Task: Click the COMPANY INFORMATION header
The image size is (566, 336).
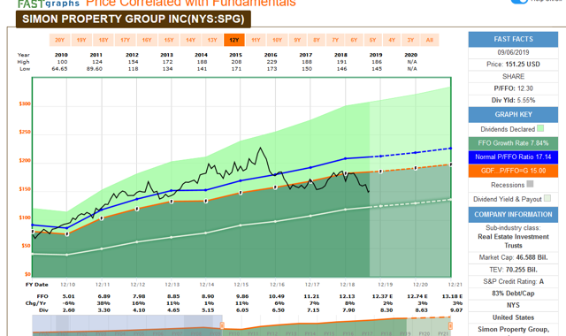Action: (513, 215)
